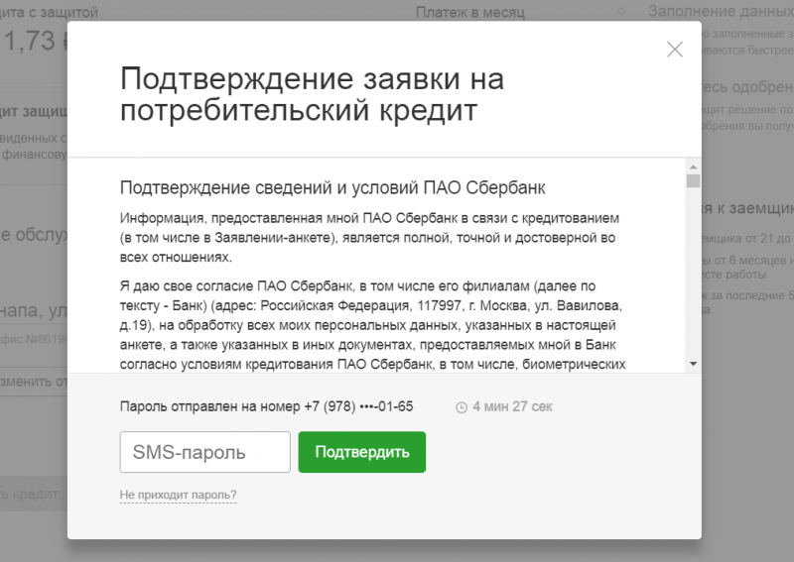Click paragraph starting 'Я даю свое согласие'
This screenshot has height=562, width=794.
pyautogui.click(x=373, y=325)
